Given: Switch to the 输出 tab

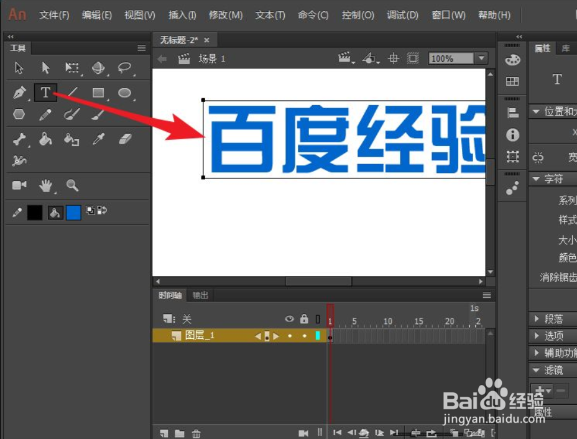Looking at the screenshot, I should [x=200, y=295].
